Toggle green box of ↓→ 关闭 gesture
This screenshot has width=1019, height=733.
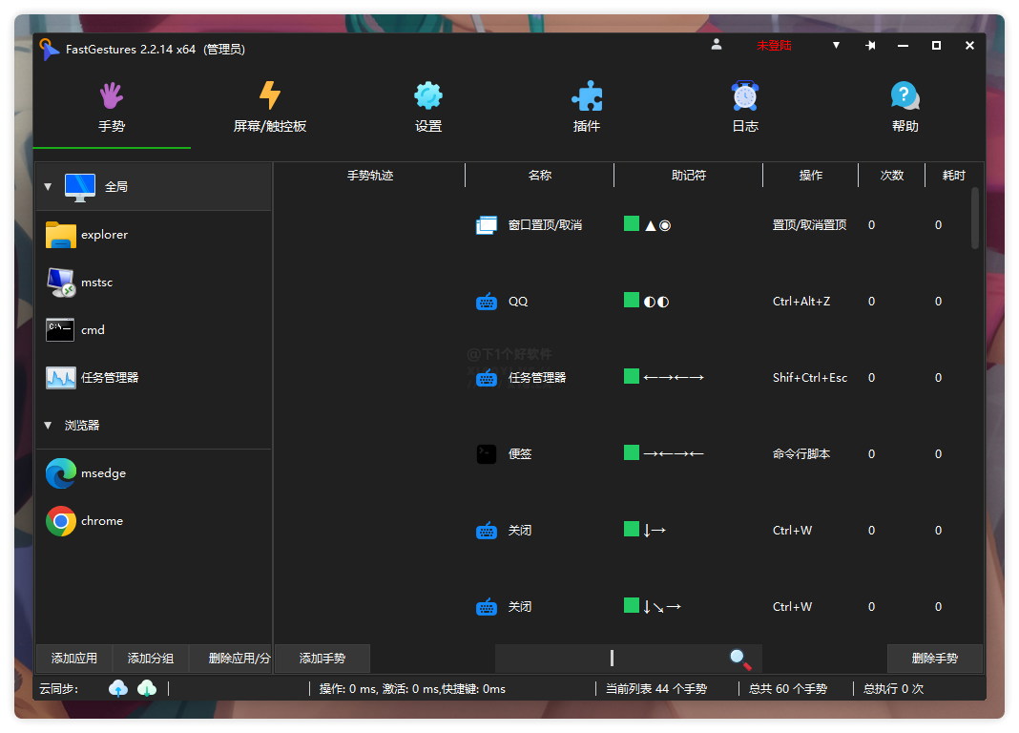tap(631, 529)
